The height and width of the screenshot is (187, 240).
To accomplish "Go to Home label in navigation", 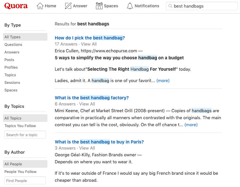I will click(x=50, y=6).
